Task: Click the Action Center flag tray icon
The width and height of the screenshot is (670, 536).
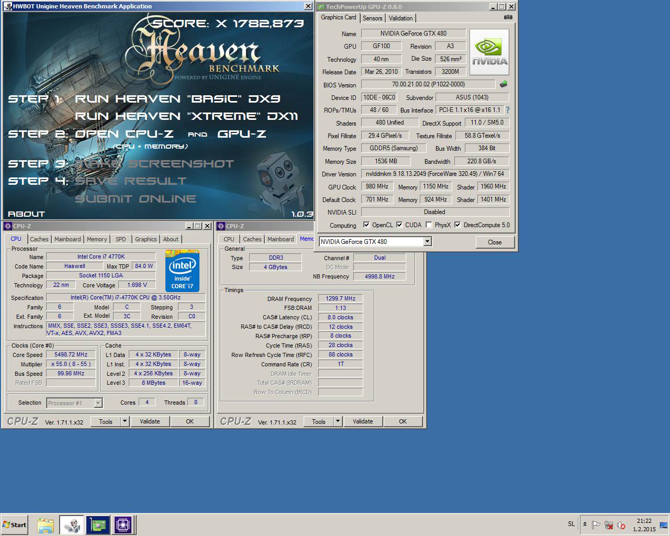Action: tap(596, 524)
